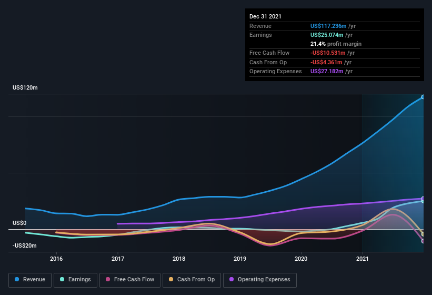Click the Revenue label in tooltip

tap(260, 26)
